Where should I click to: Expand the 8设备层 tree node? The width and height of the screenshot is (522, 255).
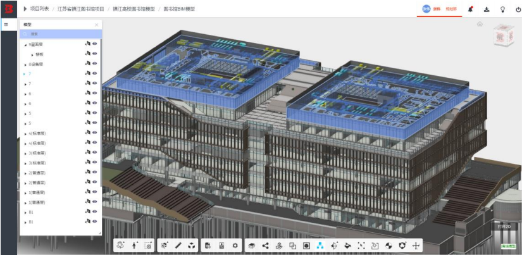pyautogui.click(x=26, y=65)
